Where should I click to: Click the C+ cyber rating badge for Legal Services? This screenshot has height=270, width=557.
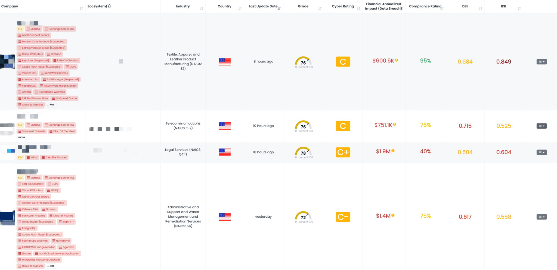[343, 152]
